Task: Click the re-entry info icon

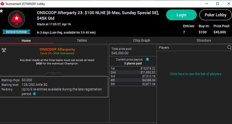Action: point(34,94)
